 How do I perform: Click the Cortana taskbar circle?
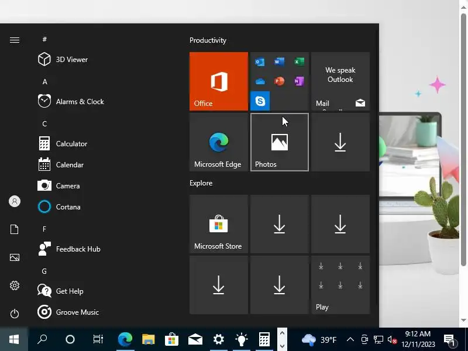[x=70, y=339]
